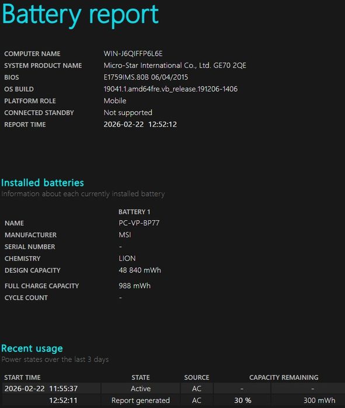Click the 30 % capacity remaining cell
345x408 pixels.
(x=243, y=400)
